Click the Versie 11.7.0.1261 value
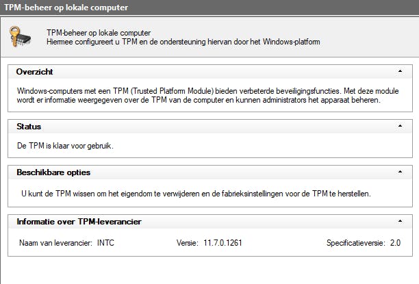419x284 pixels. pos(221,243)
